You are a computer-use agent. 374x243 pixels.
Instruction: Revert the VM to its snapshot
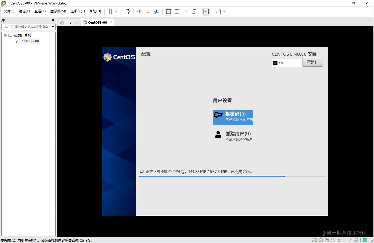click(148, 12)
